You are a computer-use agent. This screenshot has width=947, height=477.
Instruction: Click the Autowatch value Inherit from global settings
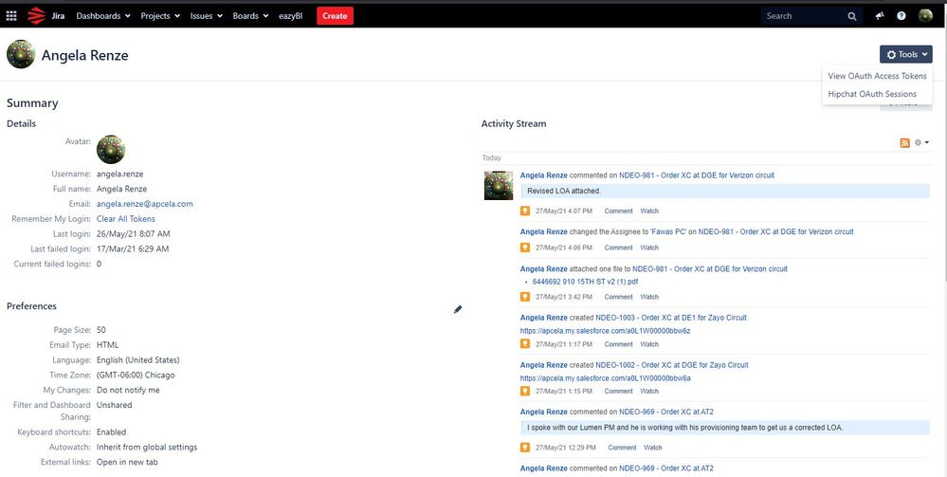(147, 448)
